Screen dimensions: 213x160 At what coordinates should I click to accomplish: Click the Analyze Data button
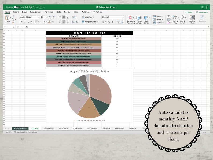click(192, 19)
